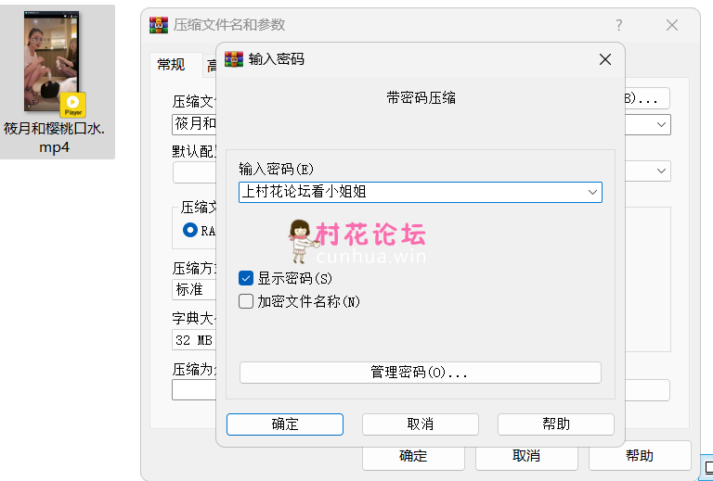The height and width of the screenshot is (481, 713).
Task: Switch to the 常规 tab
Action: point(171,64)
